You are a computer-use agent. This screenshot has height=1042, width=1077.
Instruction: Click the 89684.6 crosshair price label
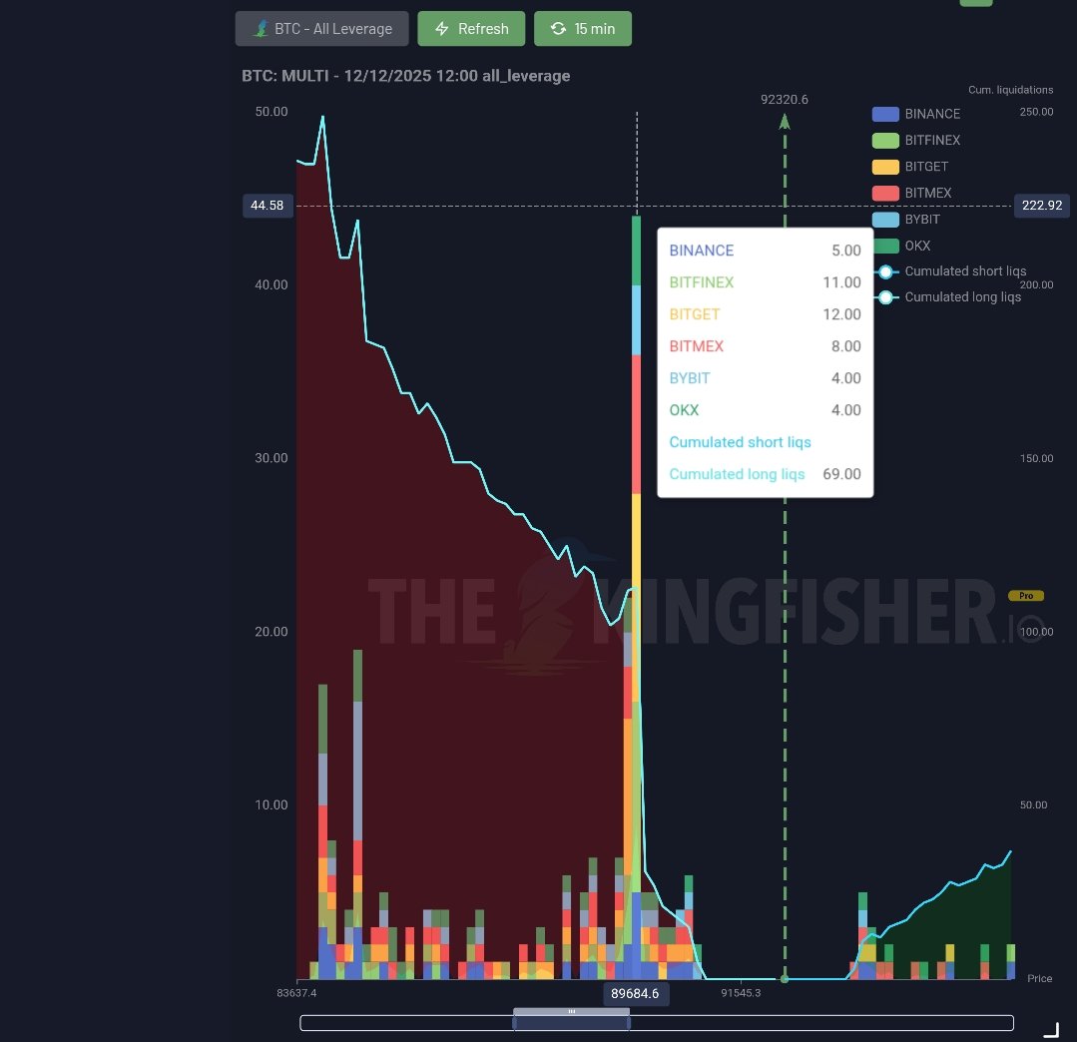(x=636, y=993)
